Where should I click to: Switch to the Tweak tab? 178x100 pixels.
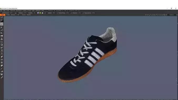click(x=8, y=15)
